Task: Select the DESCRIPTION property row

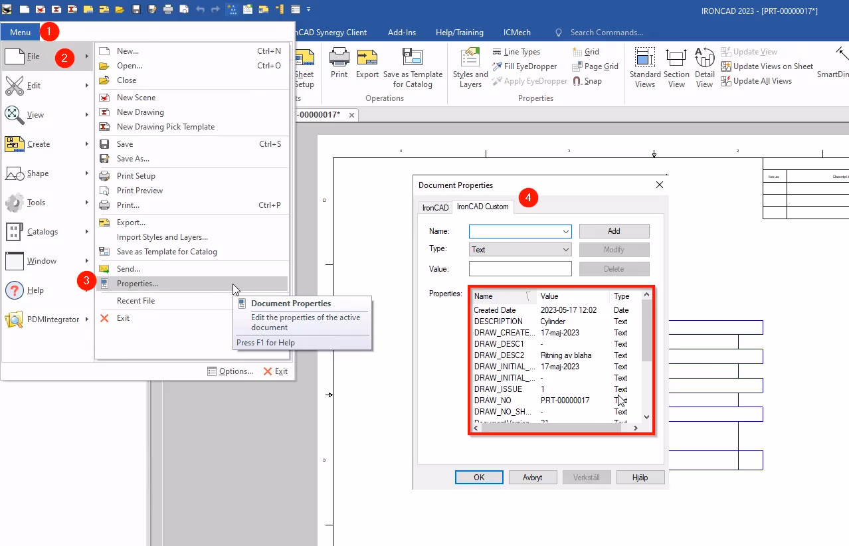Action: (556, 321)
